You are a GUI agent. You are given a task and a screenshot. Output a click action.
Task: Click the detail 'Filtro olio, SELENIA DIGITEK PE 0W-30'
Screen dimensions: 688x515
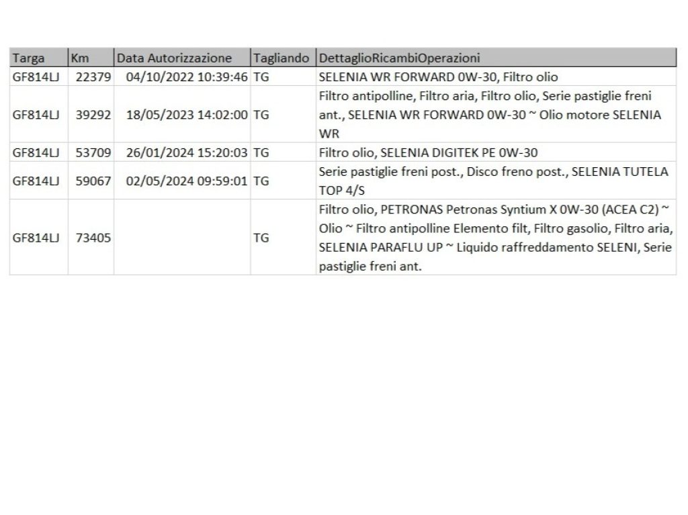pyautogui.click(x=497, y=152)
